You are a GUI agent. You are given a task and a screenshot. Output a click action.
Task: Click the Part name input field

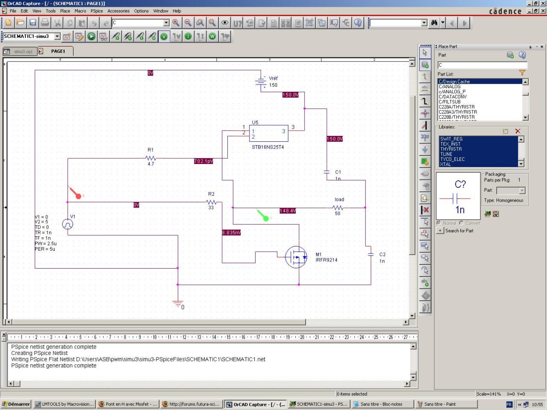pos(482,65)
